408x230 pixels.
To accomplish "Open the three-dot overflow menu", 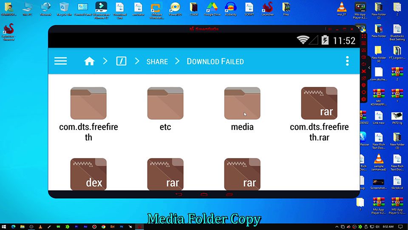I will pyautogui.click(x=347, y=61).
